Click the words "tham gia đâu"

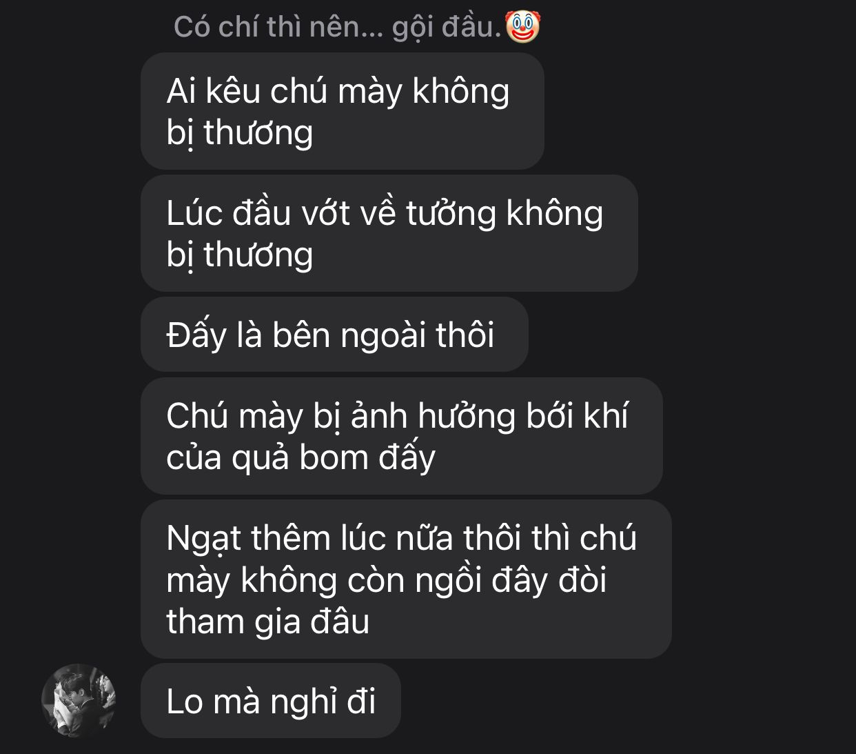pos(268,622)
